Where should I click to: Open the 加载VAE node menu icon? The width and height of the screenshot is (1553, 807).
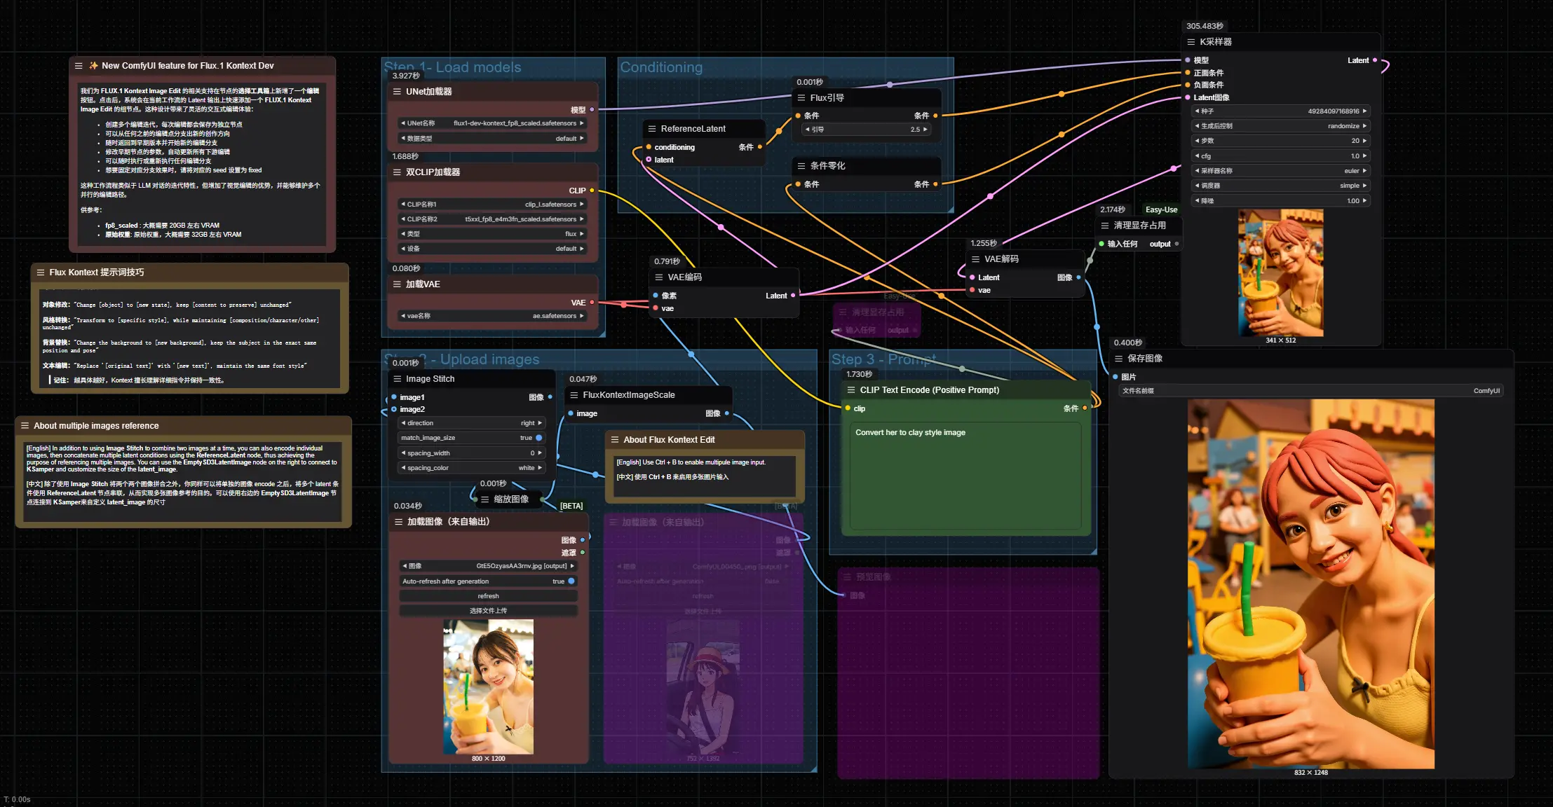point(397,284)
